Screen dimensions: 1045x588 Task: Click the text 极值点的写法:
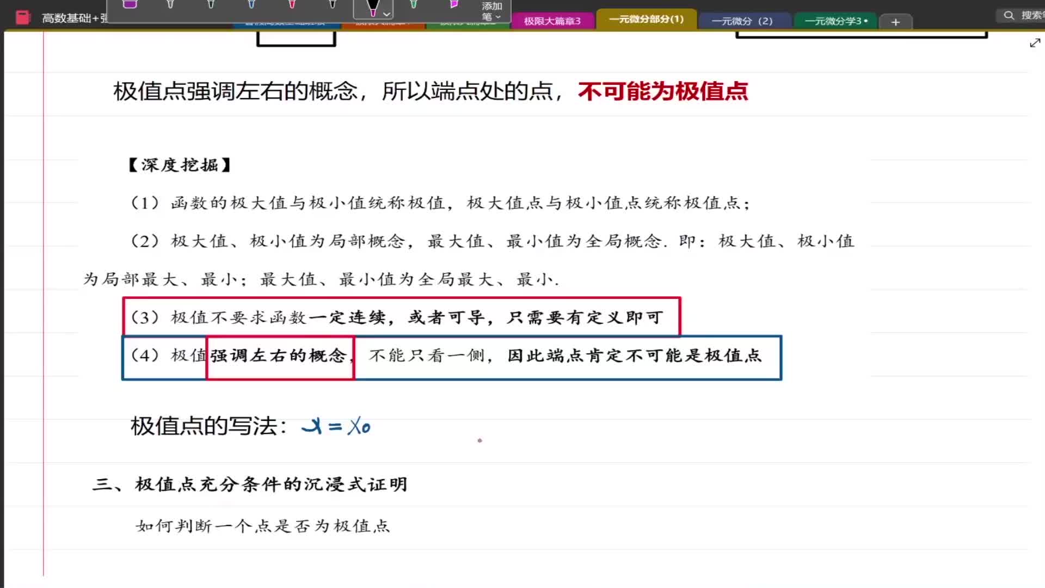tap(209, 426)
